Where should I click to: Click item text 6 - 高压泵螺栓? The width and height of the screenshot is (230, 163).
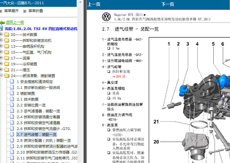pyautogui.click(x=114, y=88)
